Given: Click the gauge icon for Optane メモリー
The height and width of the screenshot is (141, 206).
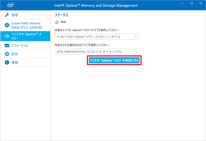Looking at the screenshot, I should pos(7,36).
